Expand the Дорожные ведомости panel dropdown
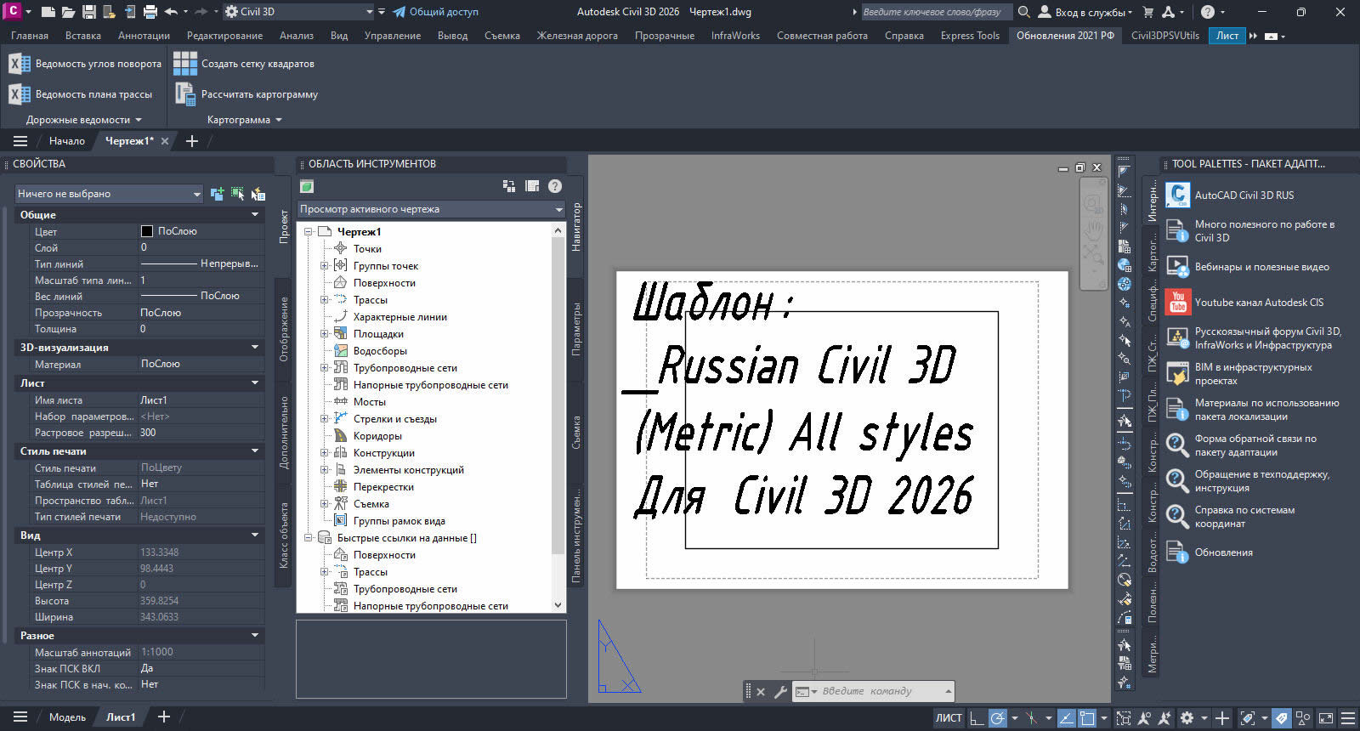Viewport: 1360px width, 731px height. tap(83, 120)
